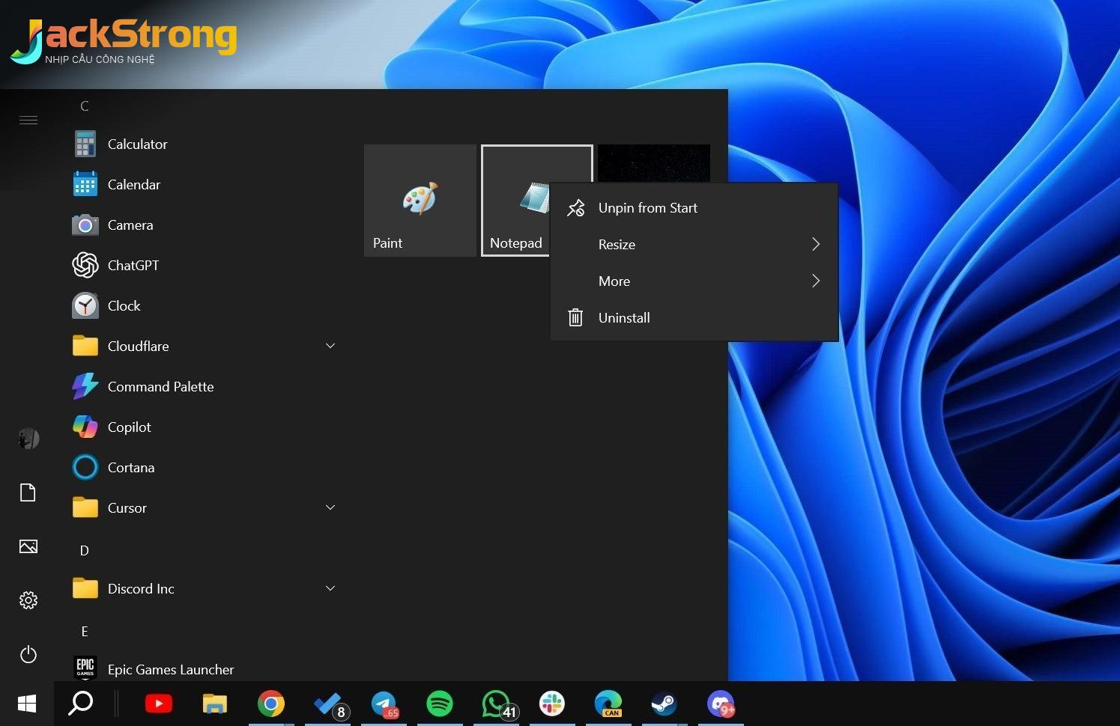
Task: Expand the Cursor folder chevron
Action: pos(330,507)
